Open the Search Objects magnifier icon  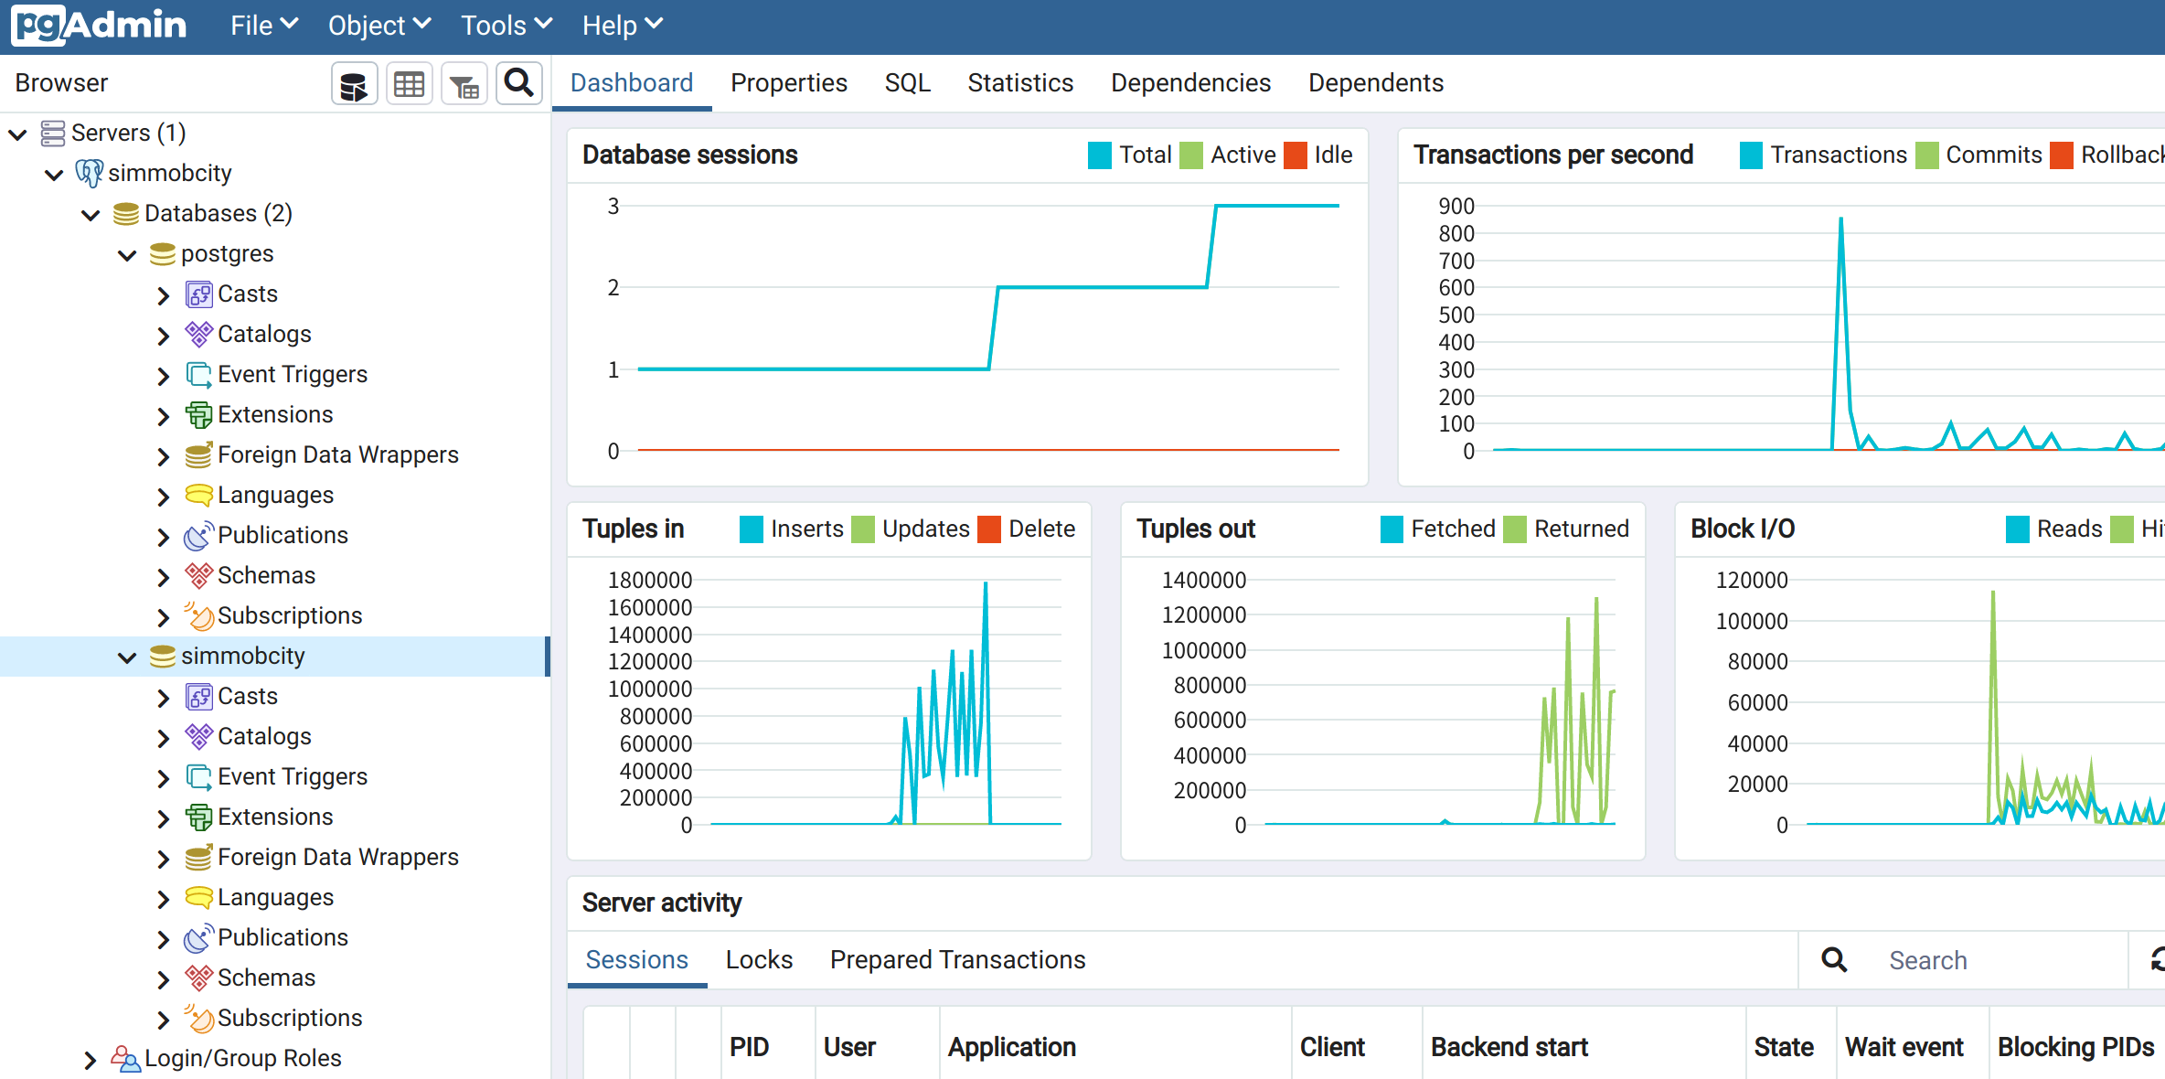[x=519, y=83]
